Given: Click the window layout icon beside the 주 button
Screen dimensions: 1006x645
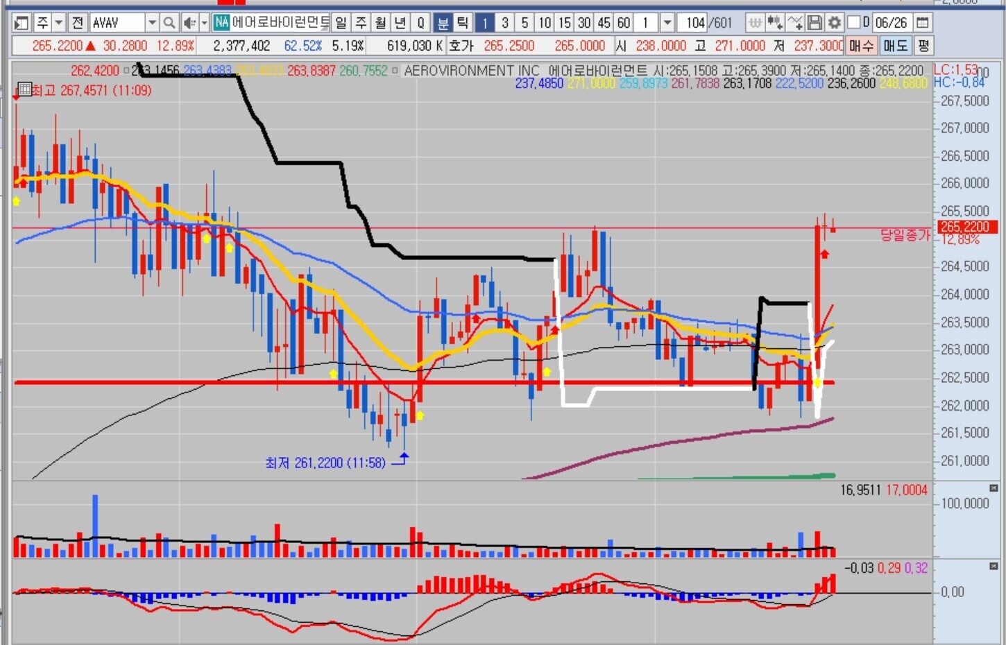Looking at the screenshot, I should click(x=22, y=23).
